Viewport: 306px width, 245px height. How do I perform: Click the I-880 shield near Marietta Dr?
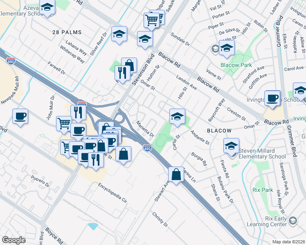[x=147, y=148]
